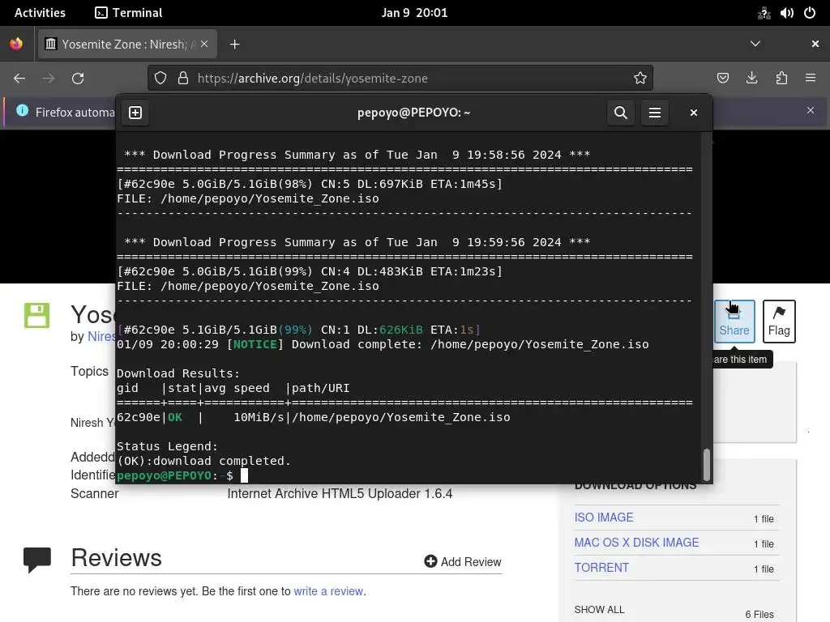Open the Firefox extensions puzzle icon
Screen dimensions: 830x622
click(x=781, y=79)
